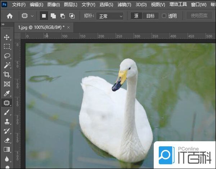This screenshot has height=169, width=216.
Task: Choose the 目标 (Destination) patch mode
Action: click(150, 16)
